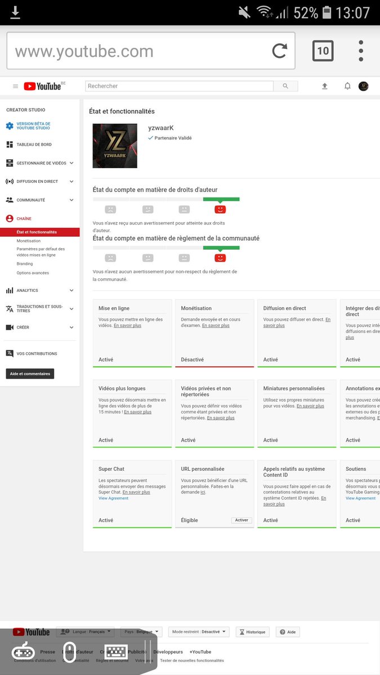380x675 pixels.
Task: Tap the browser reload icon
Action: tap(280, 51)
